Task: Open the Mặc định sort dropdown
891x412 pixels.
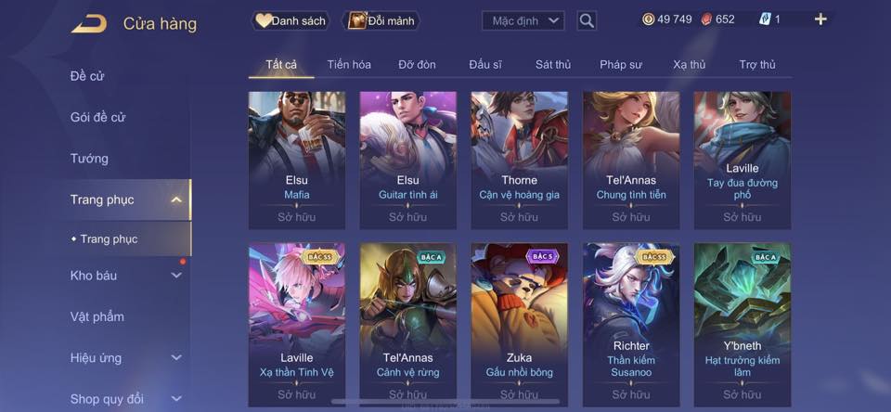Action: click(523, 21)
